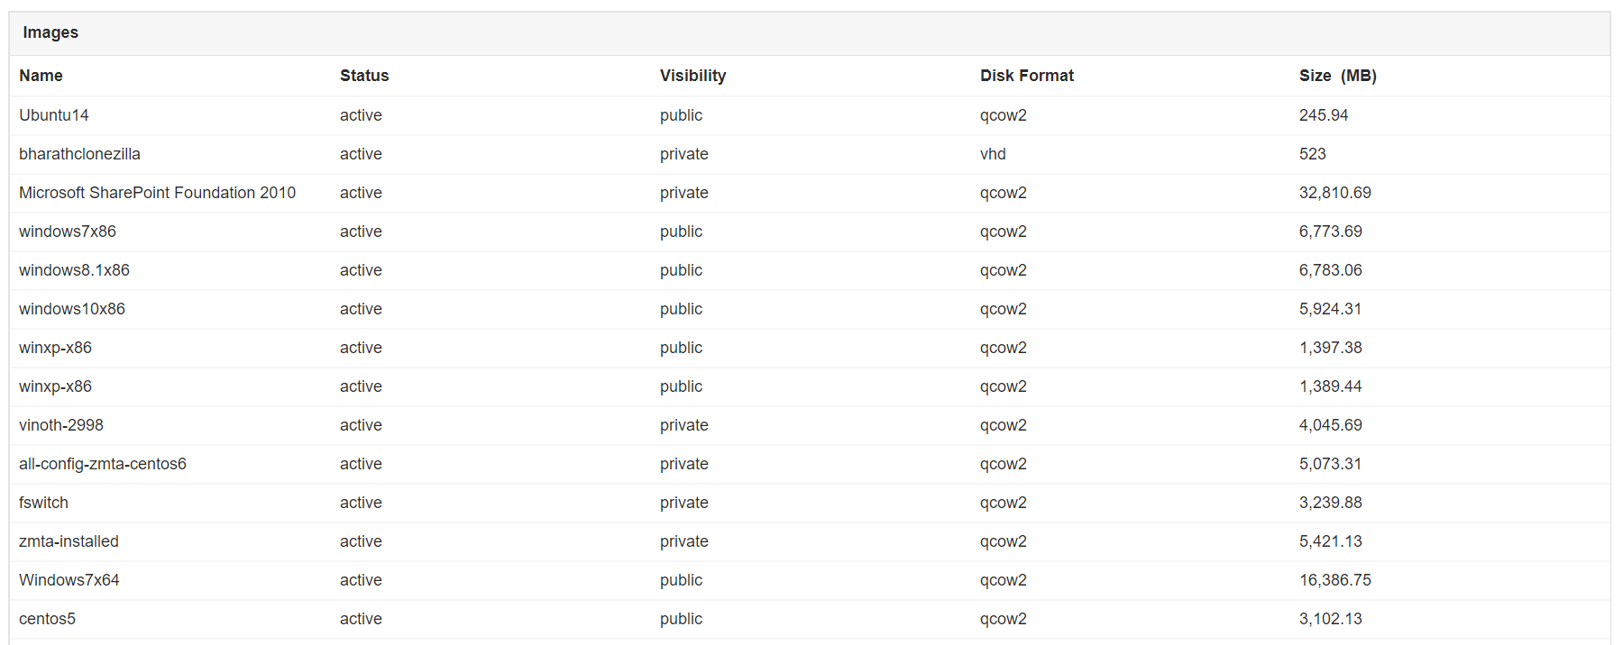Open Microsoft SharePoint Foundation 2010 image
Screen dimensions: 1623x645
(x=157, y=193)
